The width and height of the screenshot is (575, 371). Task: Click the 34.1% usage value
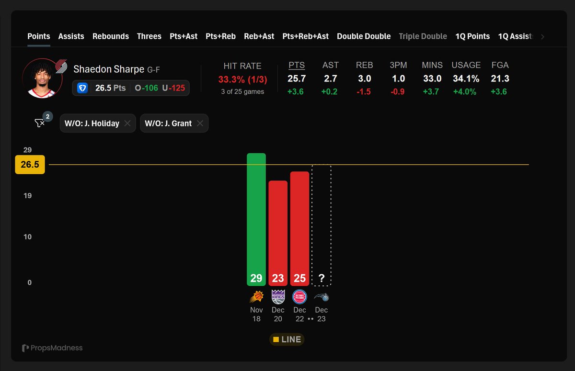point(466,79)
